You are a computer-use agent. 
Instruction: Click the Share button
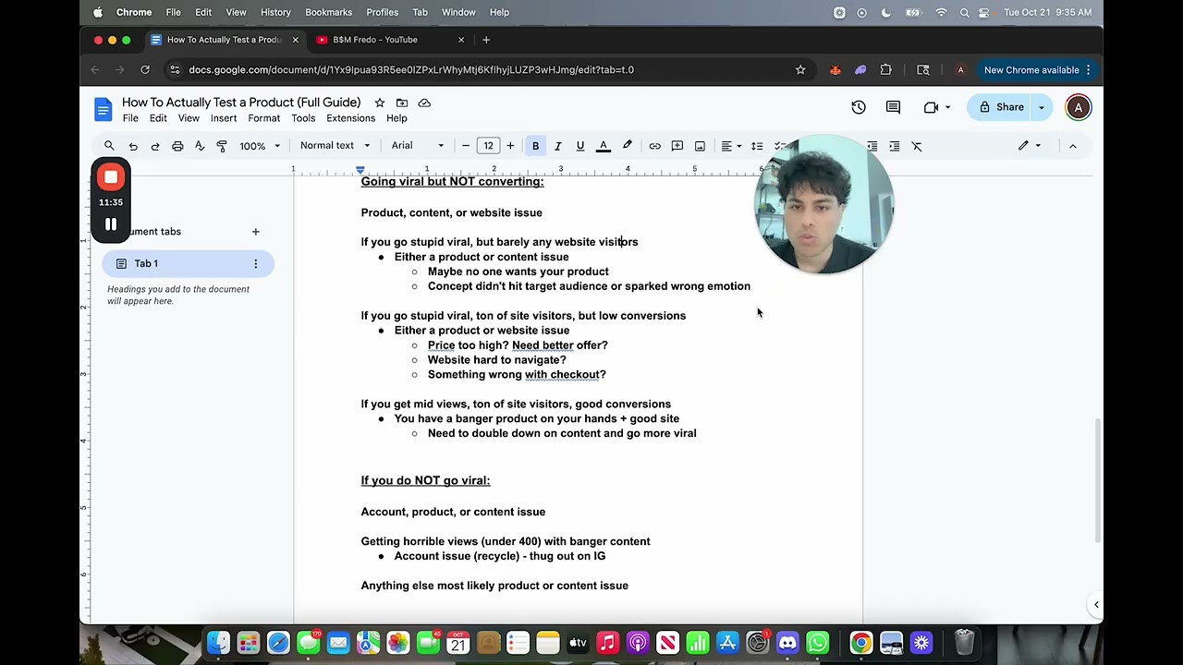coord(1002,107)
